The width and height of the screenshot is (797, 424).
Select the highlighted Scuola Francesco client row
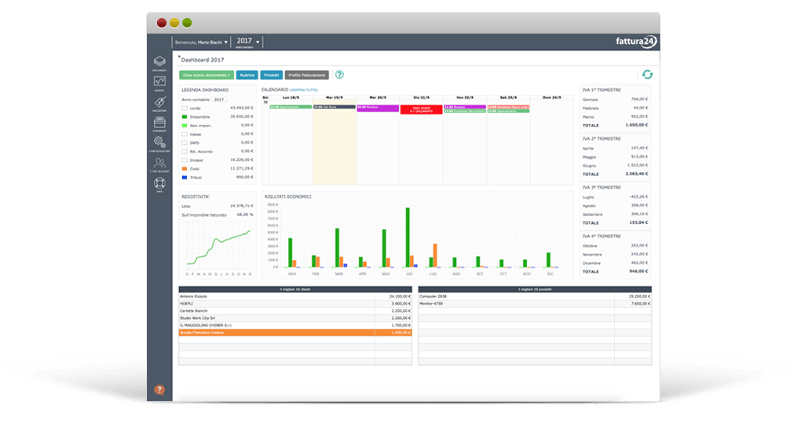pos(295,332)
